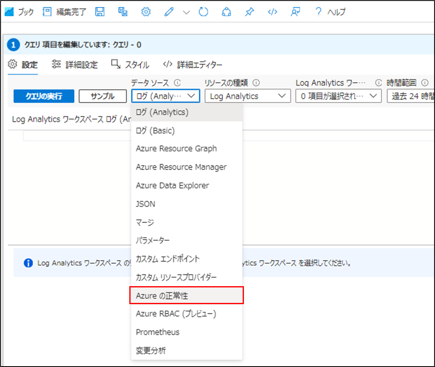Open Log Analytics workspace selection dropdown
The height and width of the screenshot is (367, 435).
[x=338, y=96]
